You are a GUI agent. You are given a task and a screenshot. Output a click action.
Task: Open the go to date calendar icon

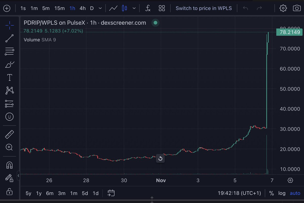tap(111, 193)
